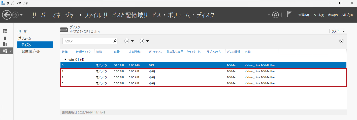Viewport: 357px width, 120px height.
Task: Select 記憶域プール in navigation pane
Action: click(30, 51)
